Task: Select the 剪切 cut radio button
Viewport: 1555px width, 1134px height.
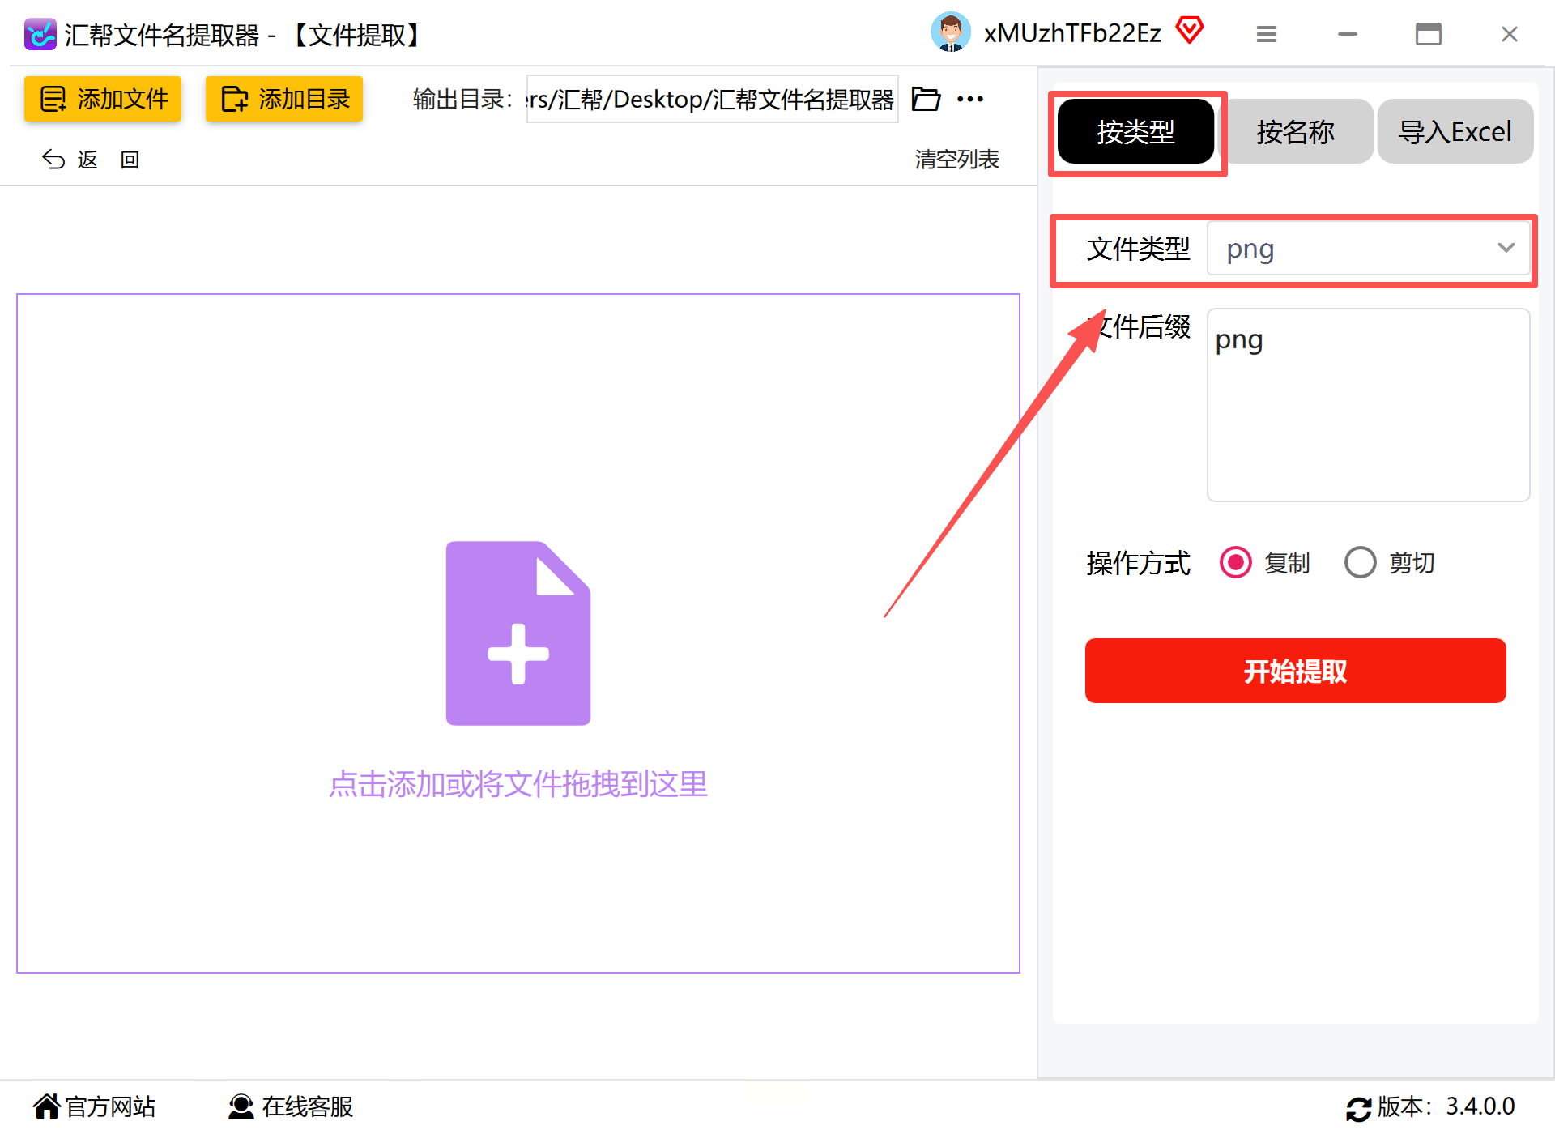Action: click(1361, 562)
